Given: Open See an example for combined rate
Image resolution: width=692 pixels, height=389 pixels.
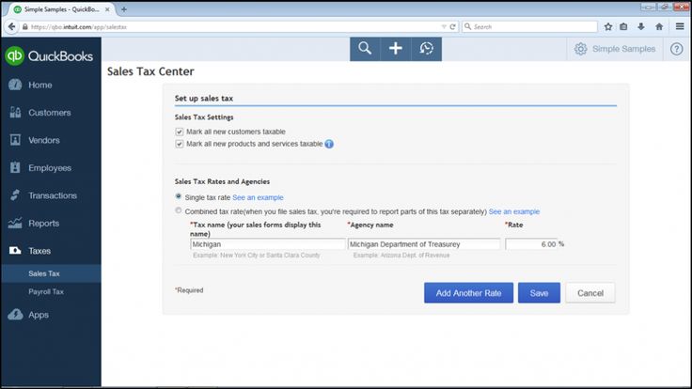Looking at the screenshot, I should tap(513, 211).
